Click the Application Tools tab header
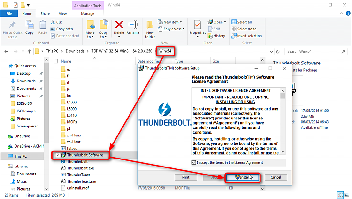352x199 pixels. click(x=88, y=6)
